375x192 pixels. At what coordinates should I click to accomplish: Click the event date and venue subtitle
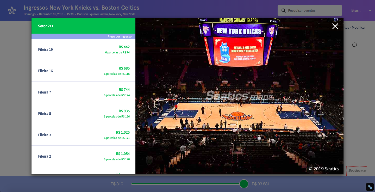[79, 14]
